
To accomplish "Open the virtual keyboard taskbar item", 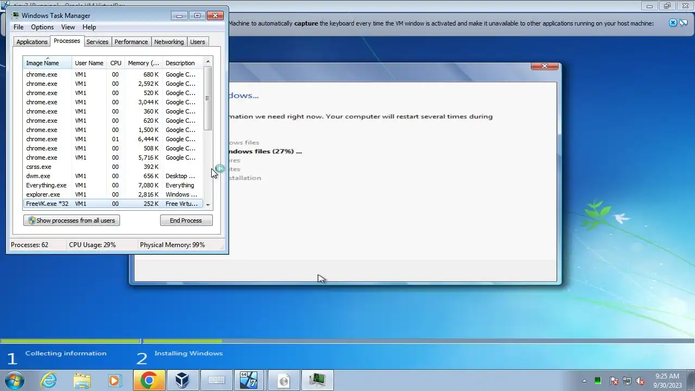I will (x=216, y=380).
